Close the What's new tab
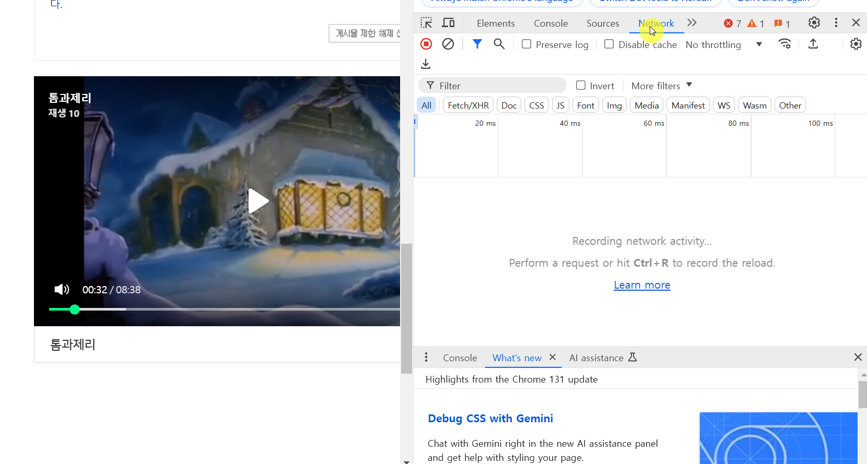Screen dimensions: 867x464 [x=553, y=358]
